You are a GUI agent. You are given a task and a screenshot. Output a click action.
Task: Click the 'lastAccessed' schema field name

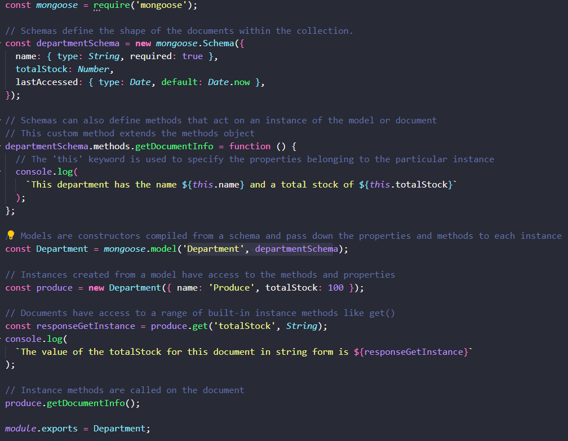pos(47,82)
